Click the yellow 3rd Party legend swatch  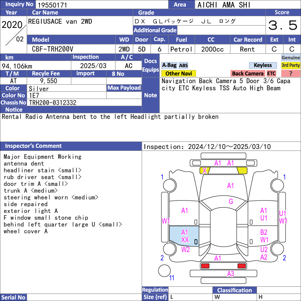pos(291,65)
